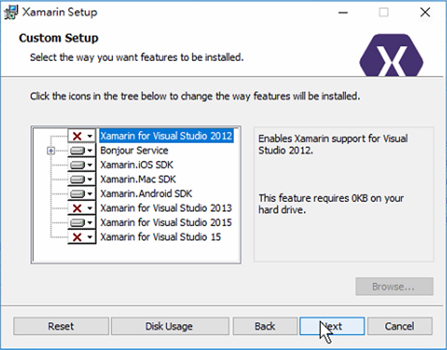Click the Reset button
The image size is (447, 350).
pyautogui.click(x=61, y=326)
